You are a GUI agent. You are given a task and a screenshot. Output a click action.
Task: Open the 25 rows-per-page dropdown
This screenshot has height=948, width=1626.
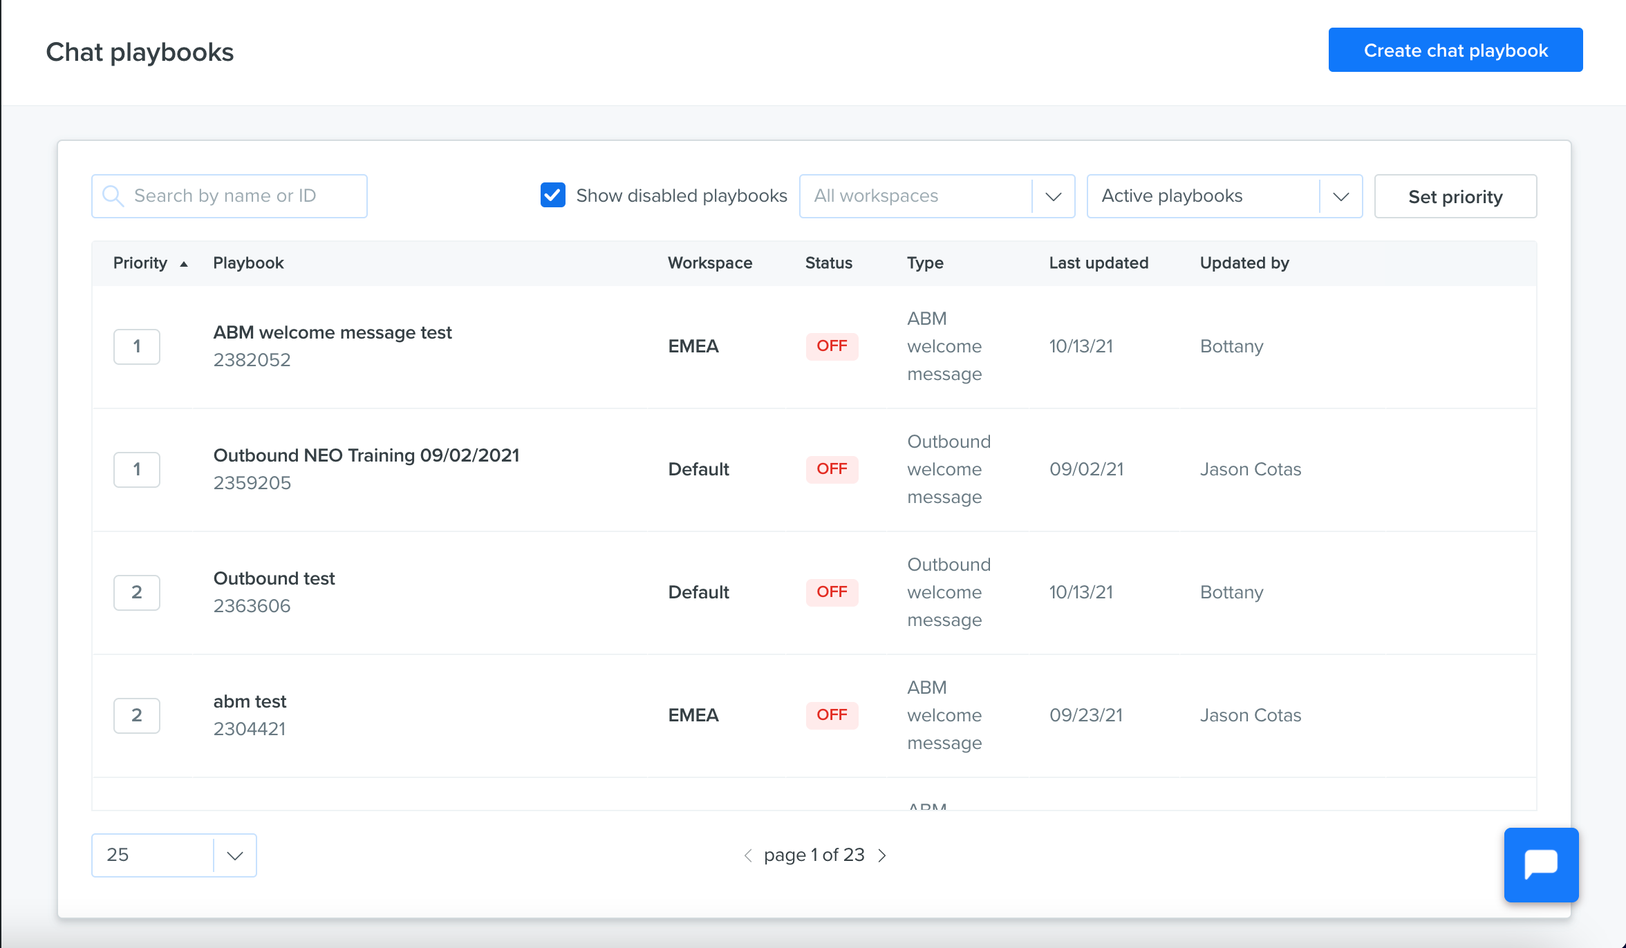click(x=174, y=855)
